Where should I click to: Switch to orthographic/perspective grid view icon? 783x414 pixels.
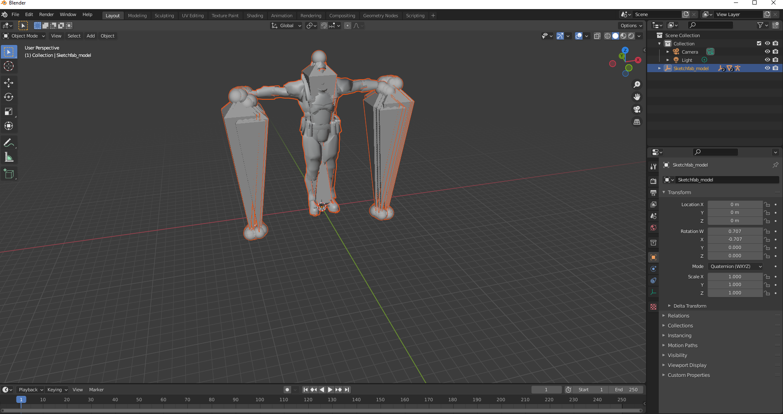(637, 122)
